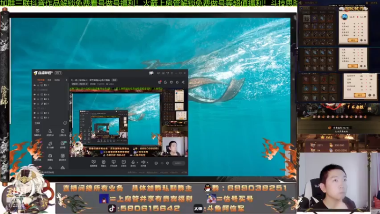The image size is (380, 214).
Task: Hide the 窗口 1 source via its eye icon
Action: point(34,104)
